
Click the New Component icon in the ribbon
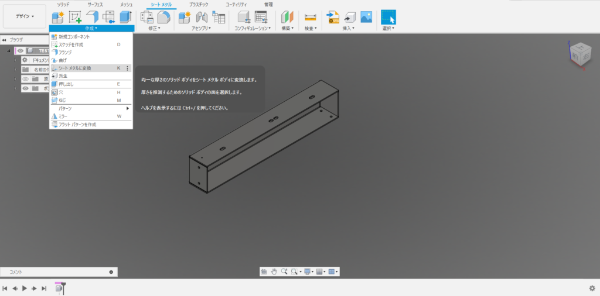(x=58, y=17)
